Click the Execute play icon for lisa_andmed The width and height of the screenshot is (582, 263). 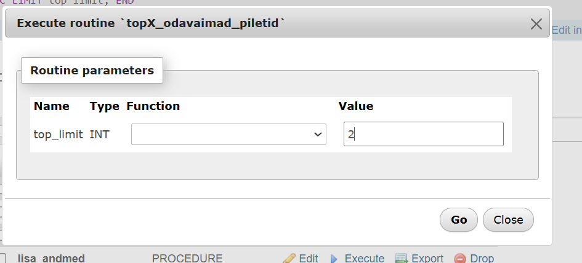pos(334,258)
